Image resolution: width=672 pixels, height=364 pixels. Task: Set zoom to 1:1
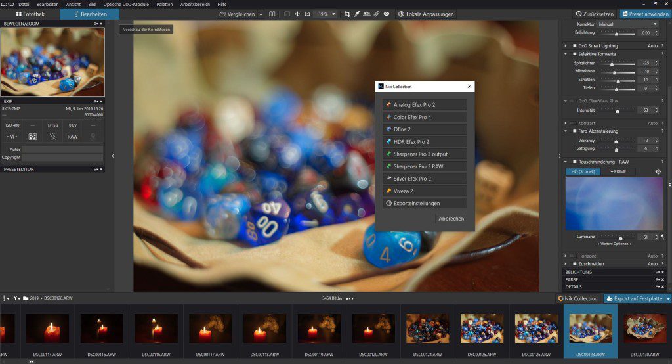(307, 14)
